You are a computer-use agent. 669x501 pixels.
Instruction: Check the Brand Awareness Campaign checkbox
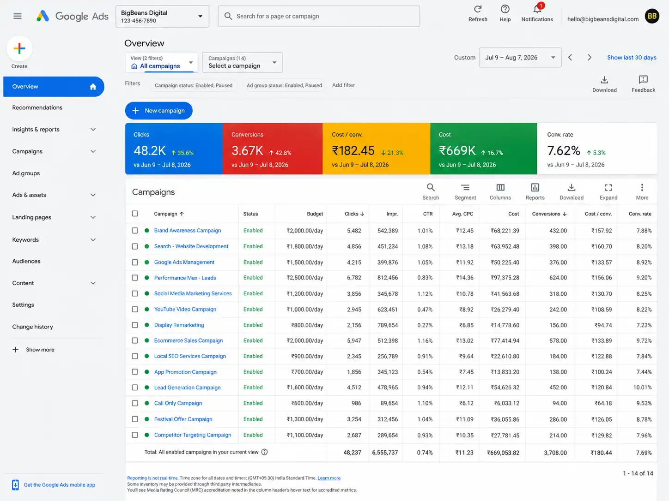pyautogui.click(x=135, y=230)
